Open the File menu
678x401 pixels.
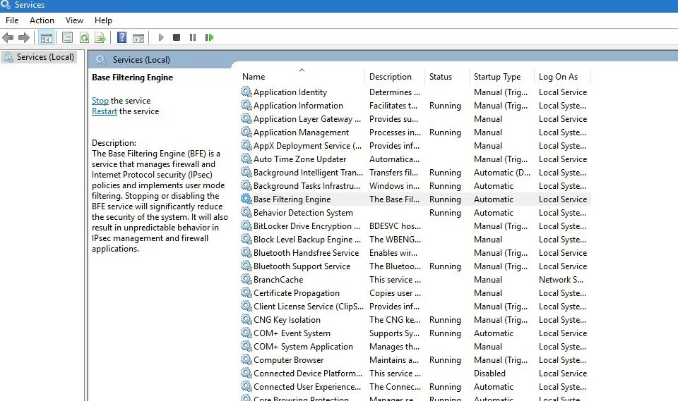pyautogui.click(x=12, y=20)
